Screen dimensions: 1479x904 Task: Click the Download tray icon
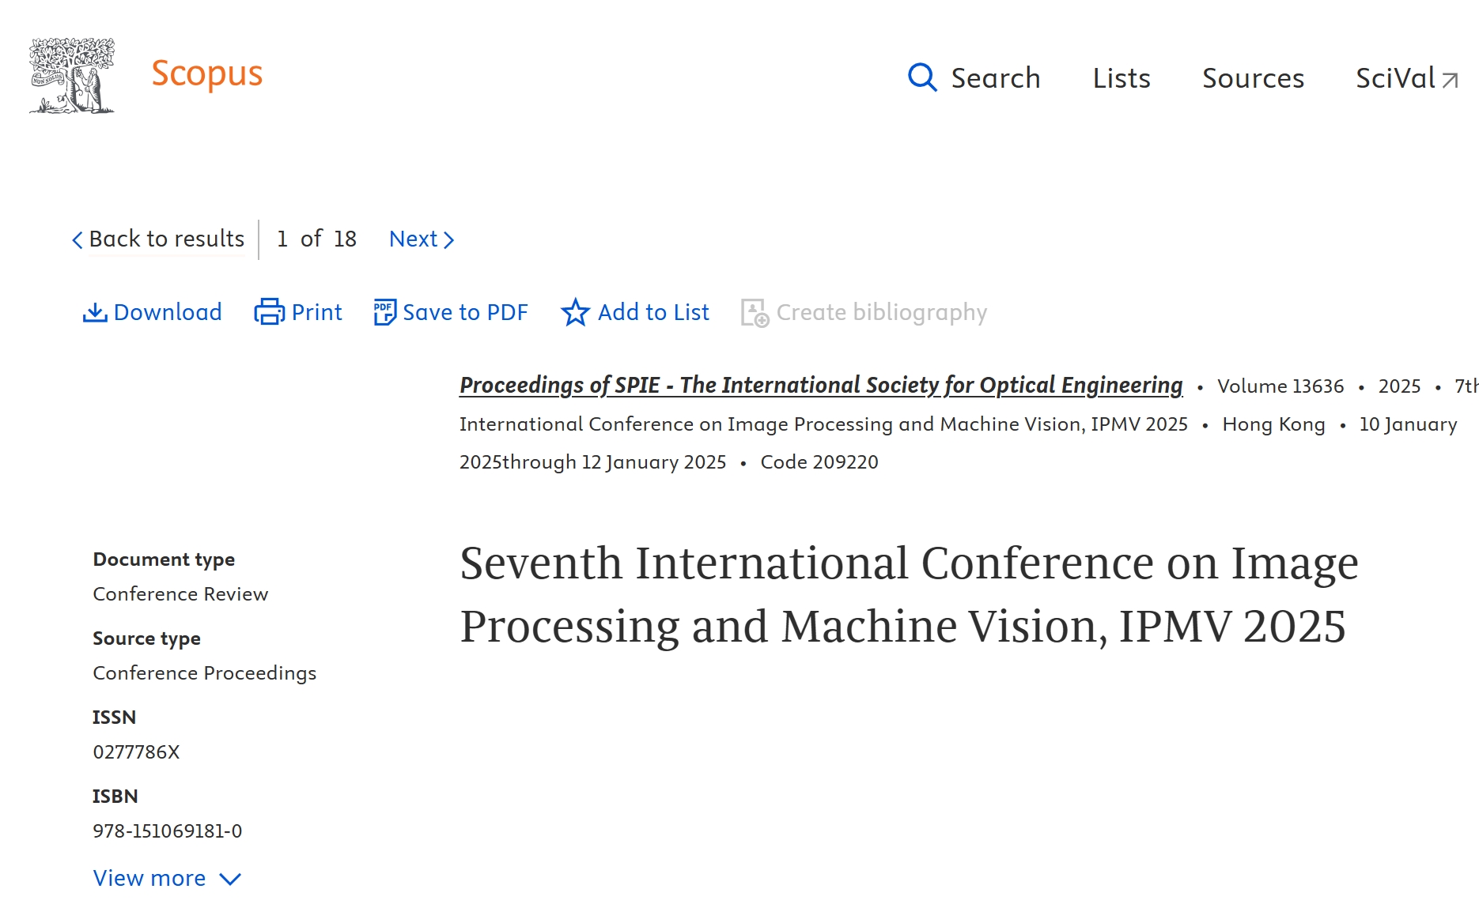pos(95,313)
